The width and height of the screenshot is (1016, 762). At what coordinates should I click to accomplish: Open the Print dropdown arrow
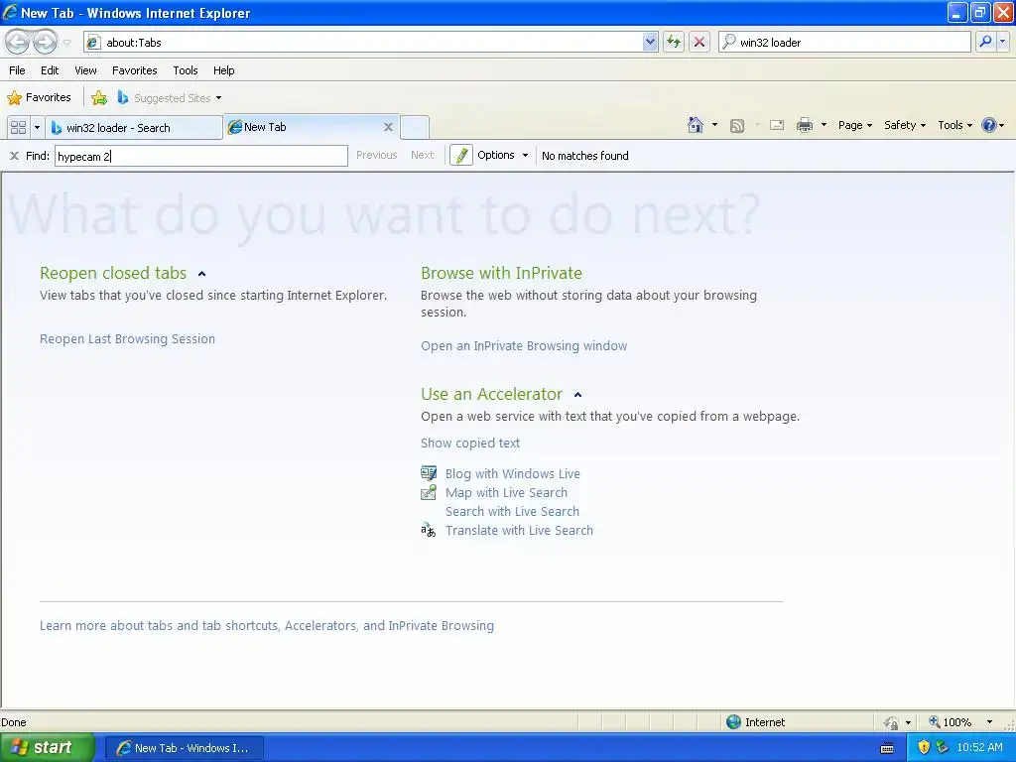point(824,125)
